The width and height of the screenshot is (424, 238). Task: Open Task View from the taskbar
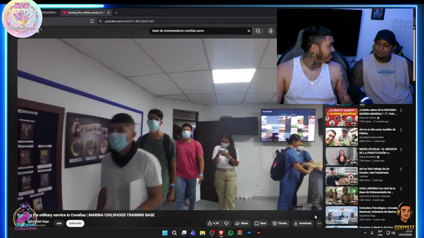coord(184,233)
